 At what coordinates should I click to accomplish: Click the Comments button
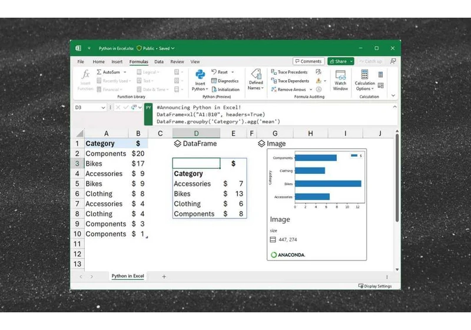click(309, 61)
